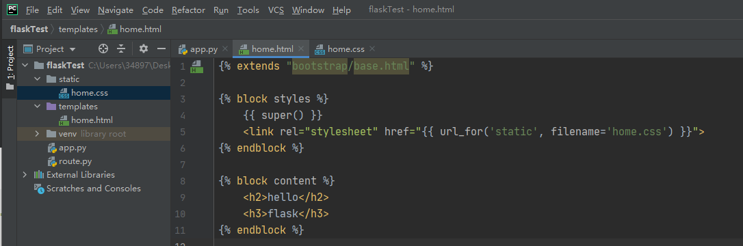Select home.css in the project tree

coord(94,93)
